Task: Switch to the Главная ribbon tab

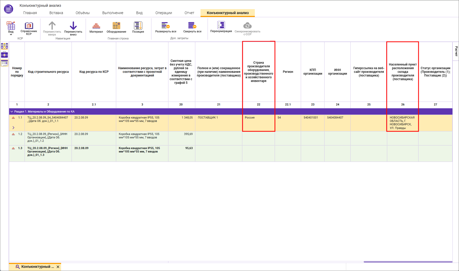Action: pyautogui.click(x=30, y=13)
